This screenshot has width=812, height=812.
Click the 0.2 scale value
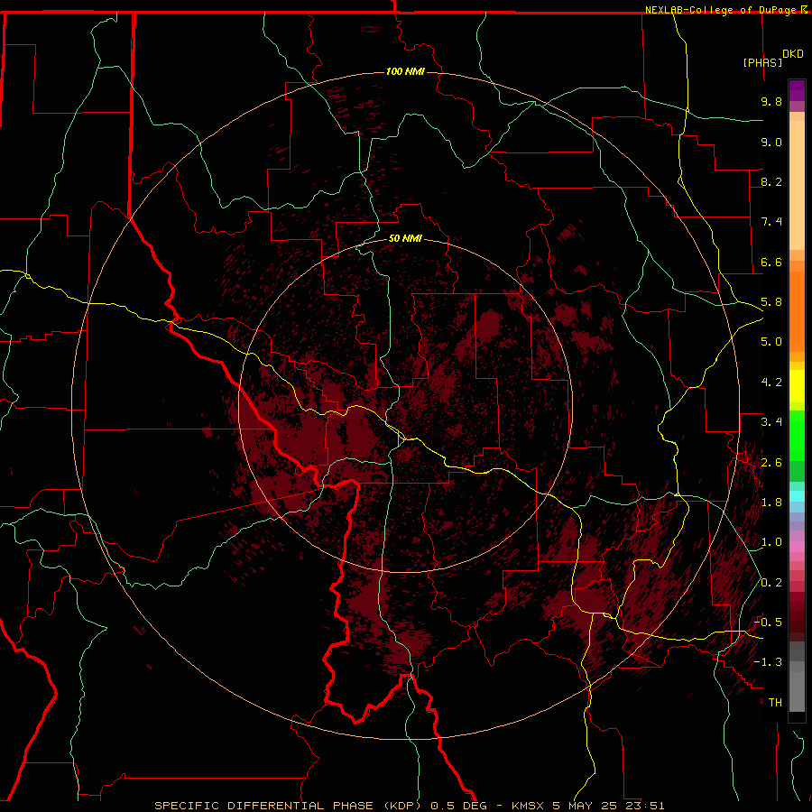click(771, 583)
